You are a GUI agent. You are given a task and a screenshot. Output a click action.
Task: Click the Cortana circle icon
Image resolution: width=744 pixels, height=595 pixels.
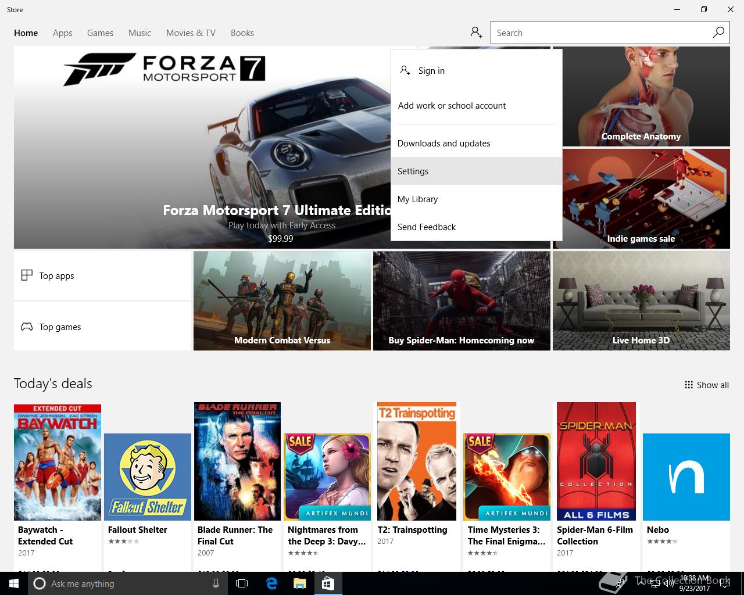[40, 583]
